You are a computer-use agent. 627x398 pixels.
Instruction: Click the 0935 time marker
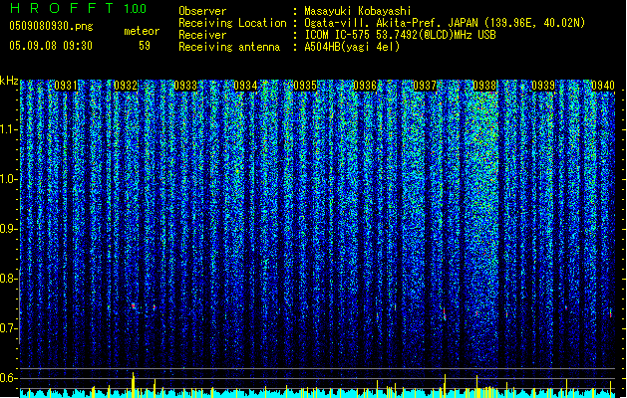tap(305, 86)
